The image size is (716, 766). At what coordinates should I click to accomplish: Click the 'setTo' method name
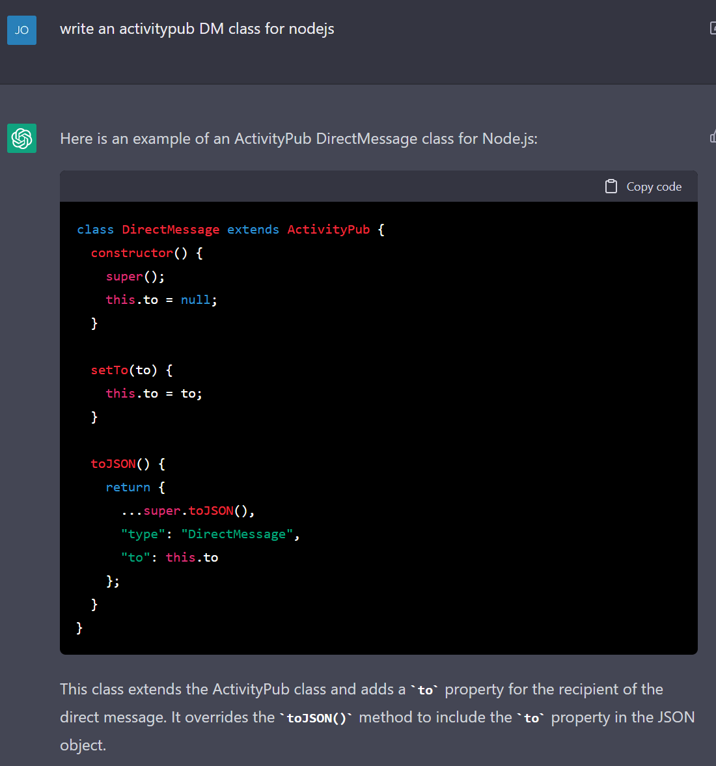109,370
